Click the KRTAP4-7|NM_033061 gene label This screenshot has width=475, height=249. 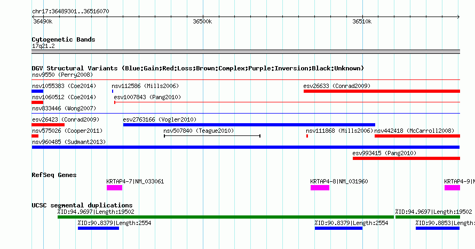(x=135, y=181)
